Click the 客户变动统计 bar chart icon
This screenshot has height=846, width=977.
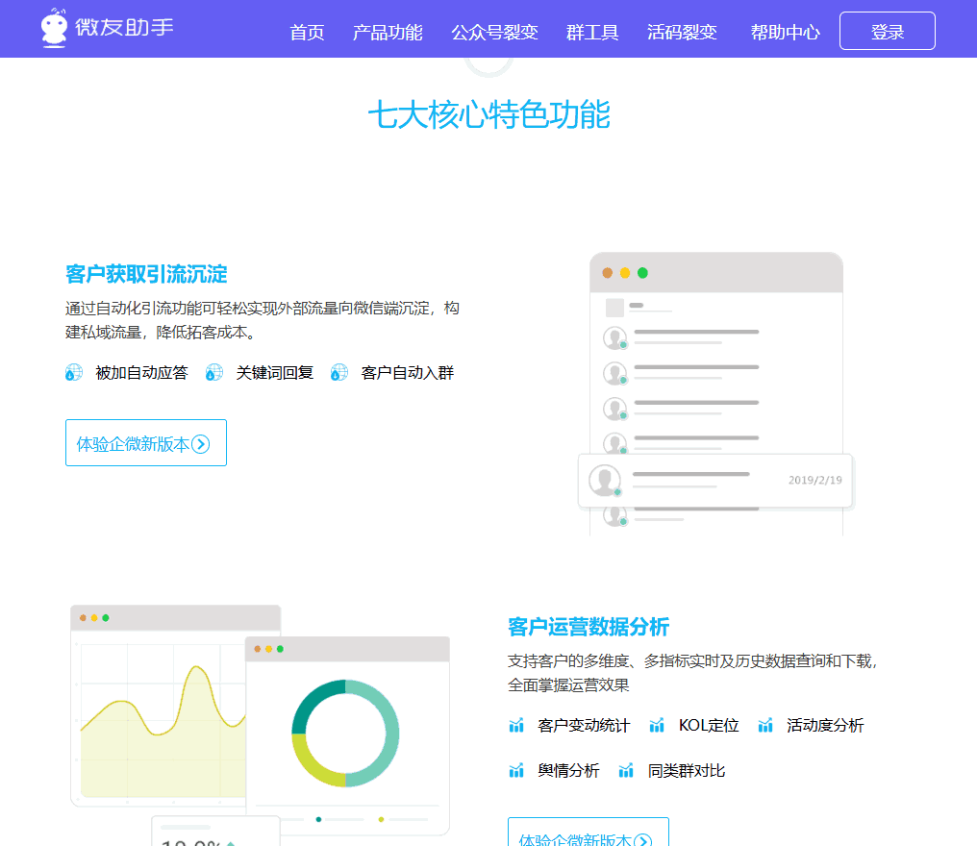point(516,726)
